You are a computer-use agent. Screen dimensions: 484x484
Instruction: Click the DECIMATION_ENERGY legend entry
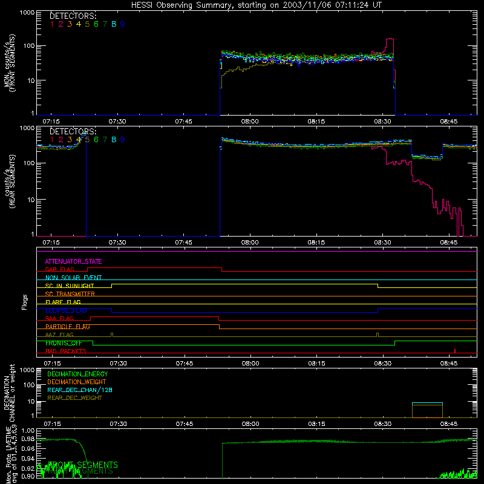point(77,374)
